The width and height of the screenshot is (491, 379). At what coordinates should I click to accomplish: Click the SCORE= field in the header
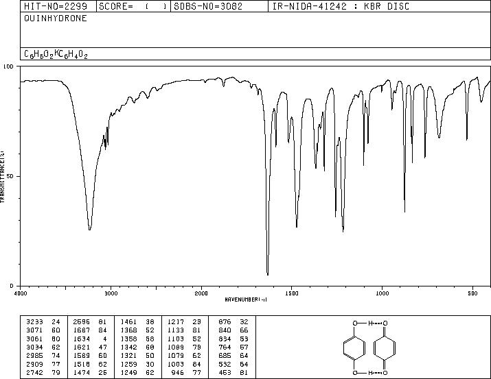133,6
